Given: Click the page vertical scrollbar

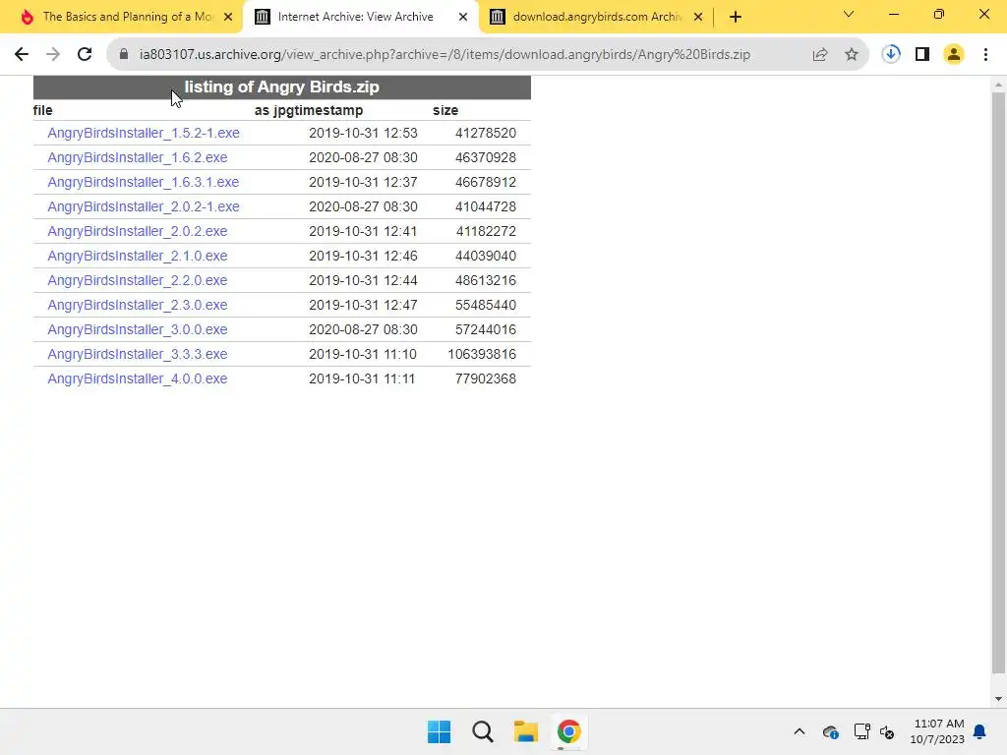Looking at the screenshot, I should pyautogui.click(x=998, y=382).
